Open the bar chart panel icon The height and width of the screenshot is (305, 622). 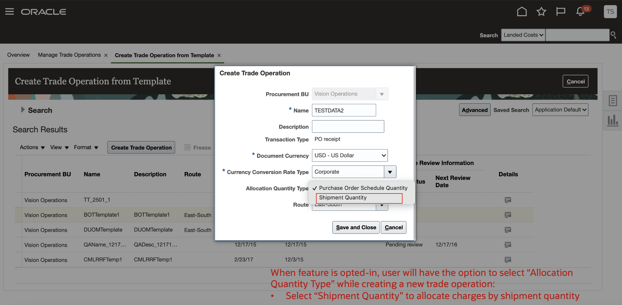coord(612,120)
